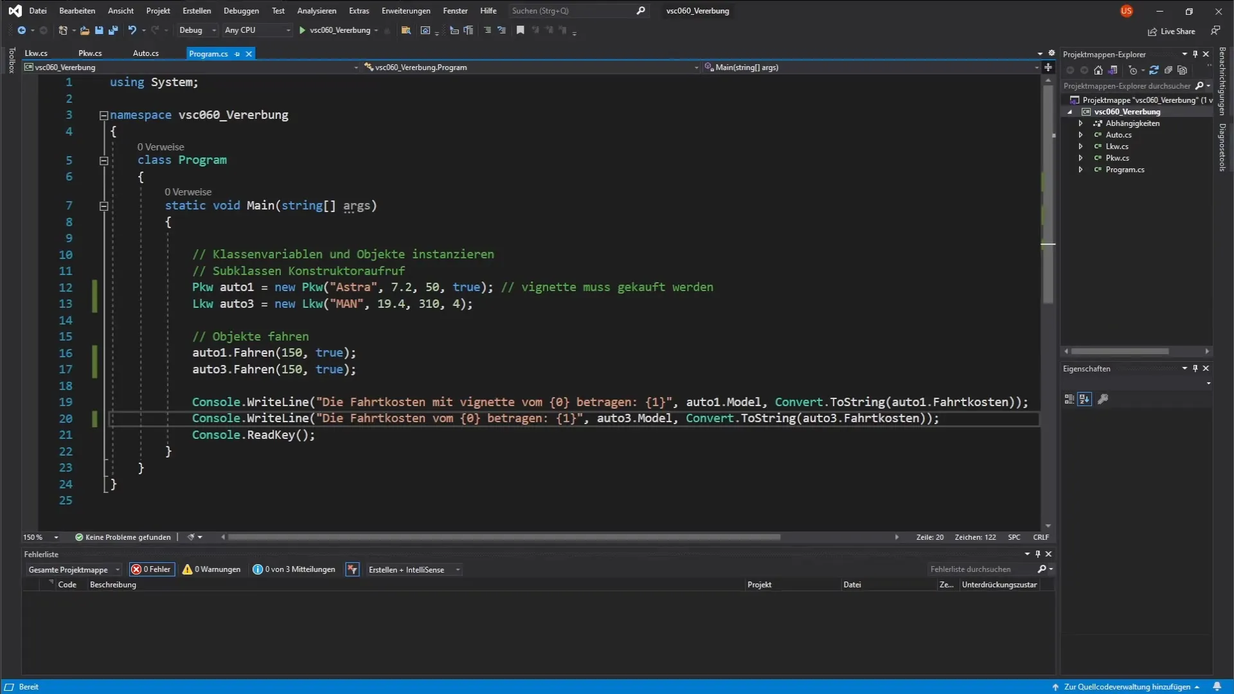Click the Sync with active document icon
This screenshot has width=1234, height=694.
click(1154, 70)
